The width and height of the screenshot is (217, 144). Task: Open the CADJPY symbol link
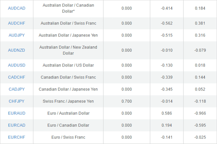(17, 89)
